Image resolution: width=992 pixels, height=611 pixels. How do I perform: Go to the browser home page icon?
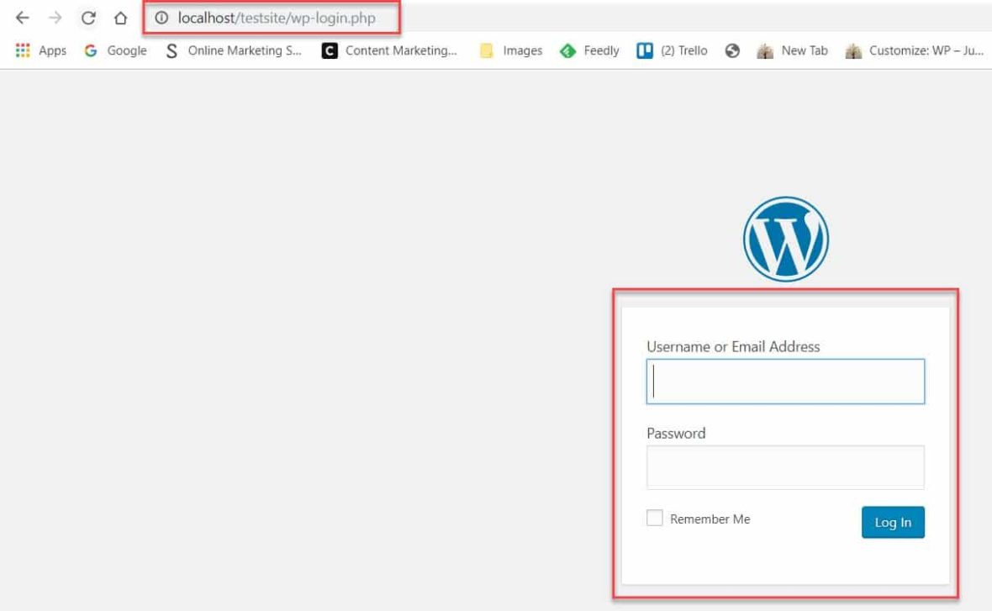120,18
